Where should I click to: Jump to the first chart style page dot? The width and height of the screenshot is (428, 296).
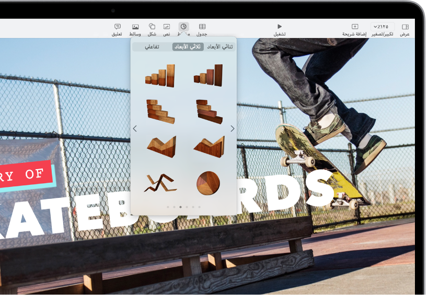click(x=168, y=207)
